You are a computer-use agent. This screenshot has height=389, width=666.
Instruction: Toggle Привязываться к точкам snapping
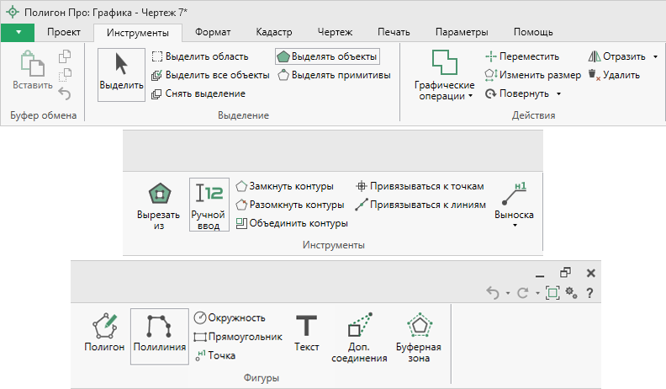[420, 186]
